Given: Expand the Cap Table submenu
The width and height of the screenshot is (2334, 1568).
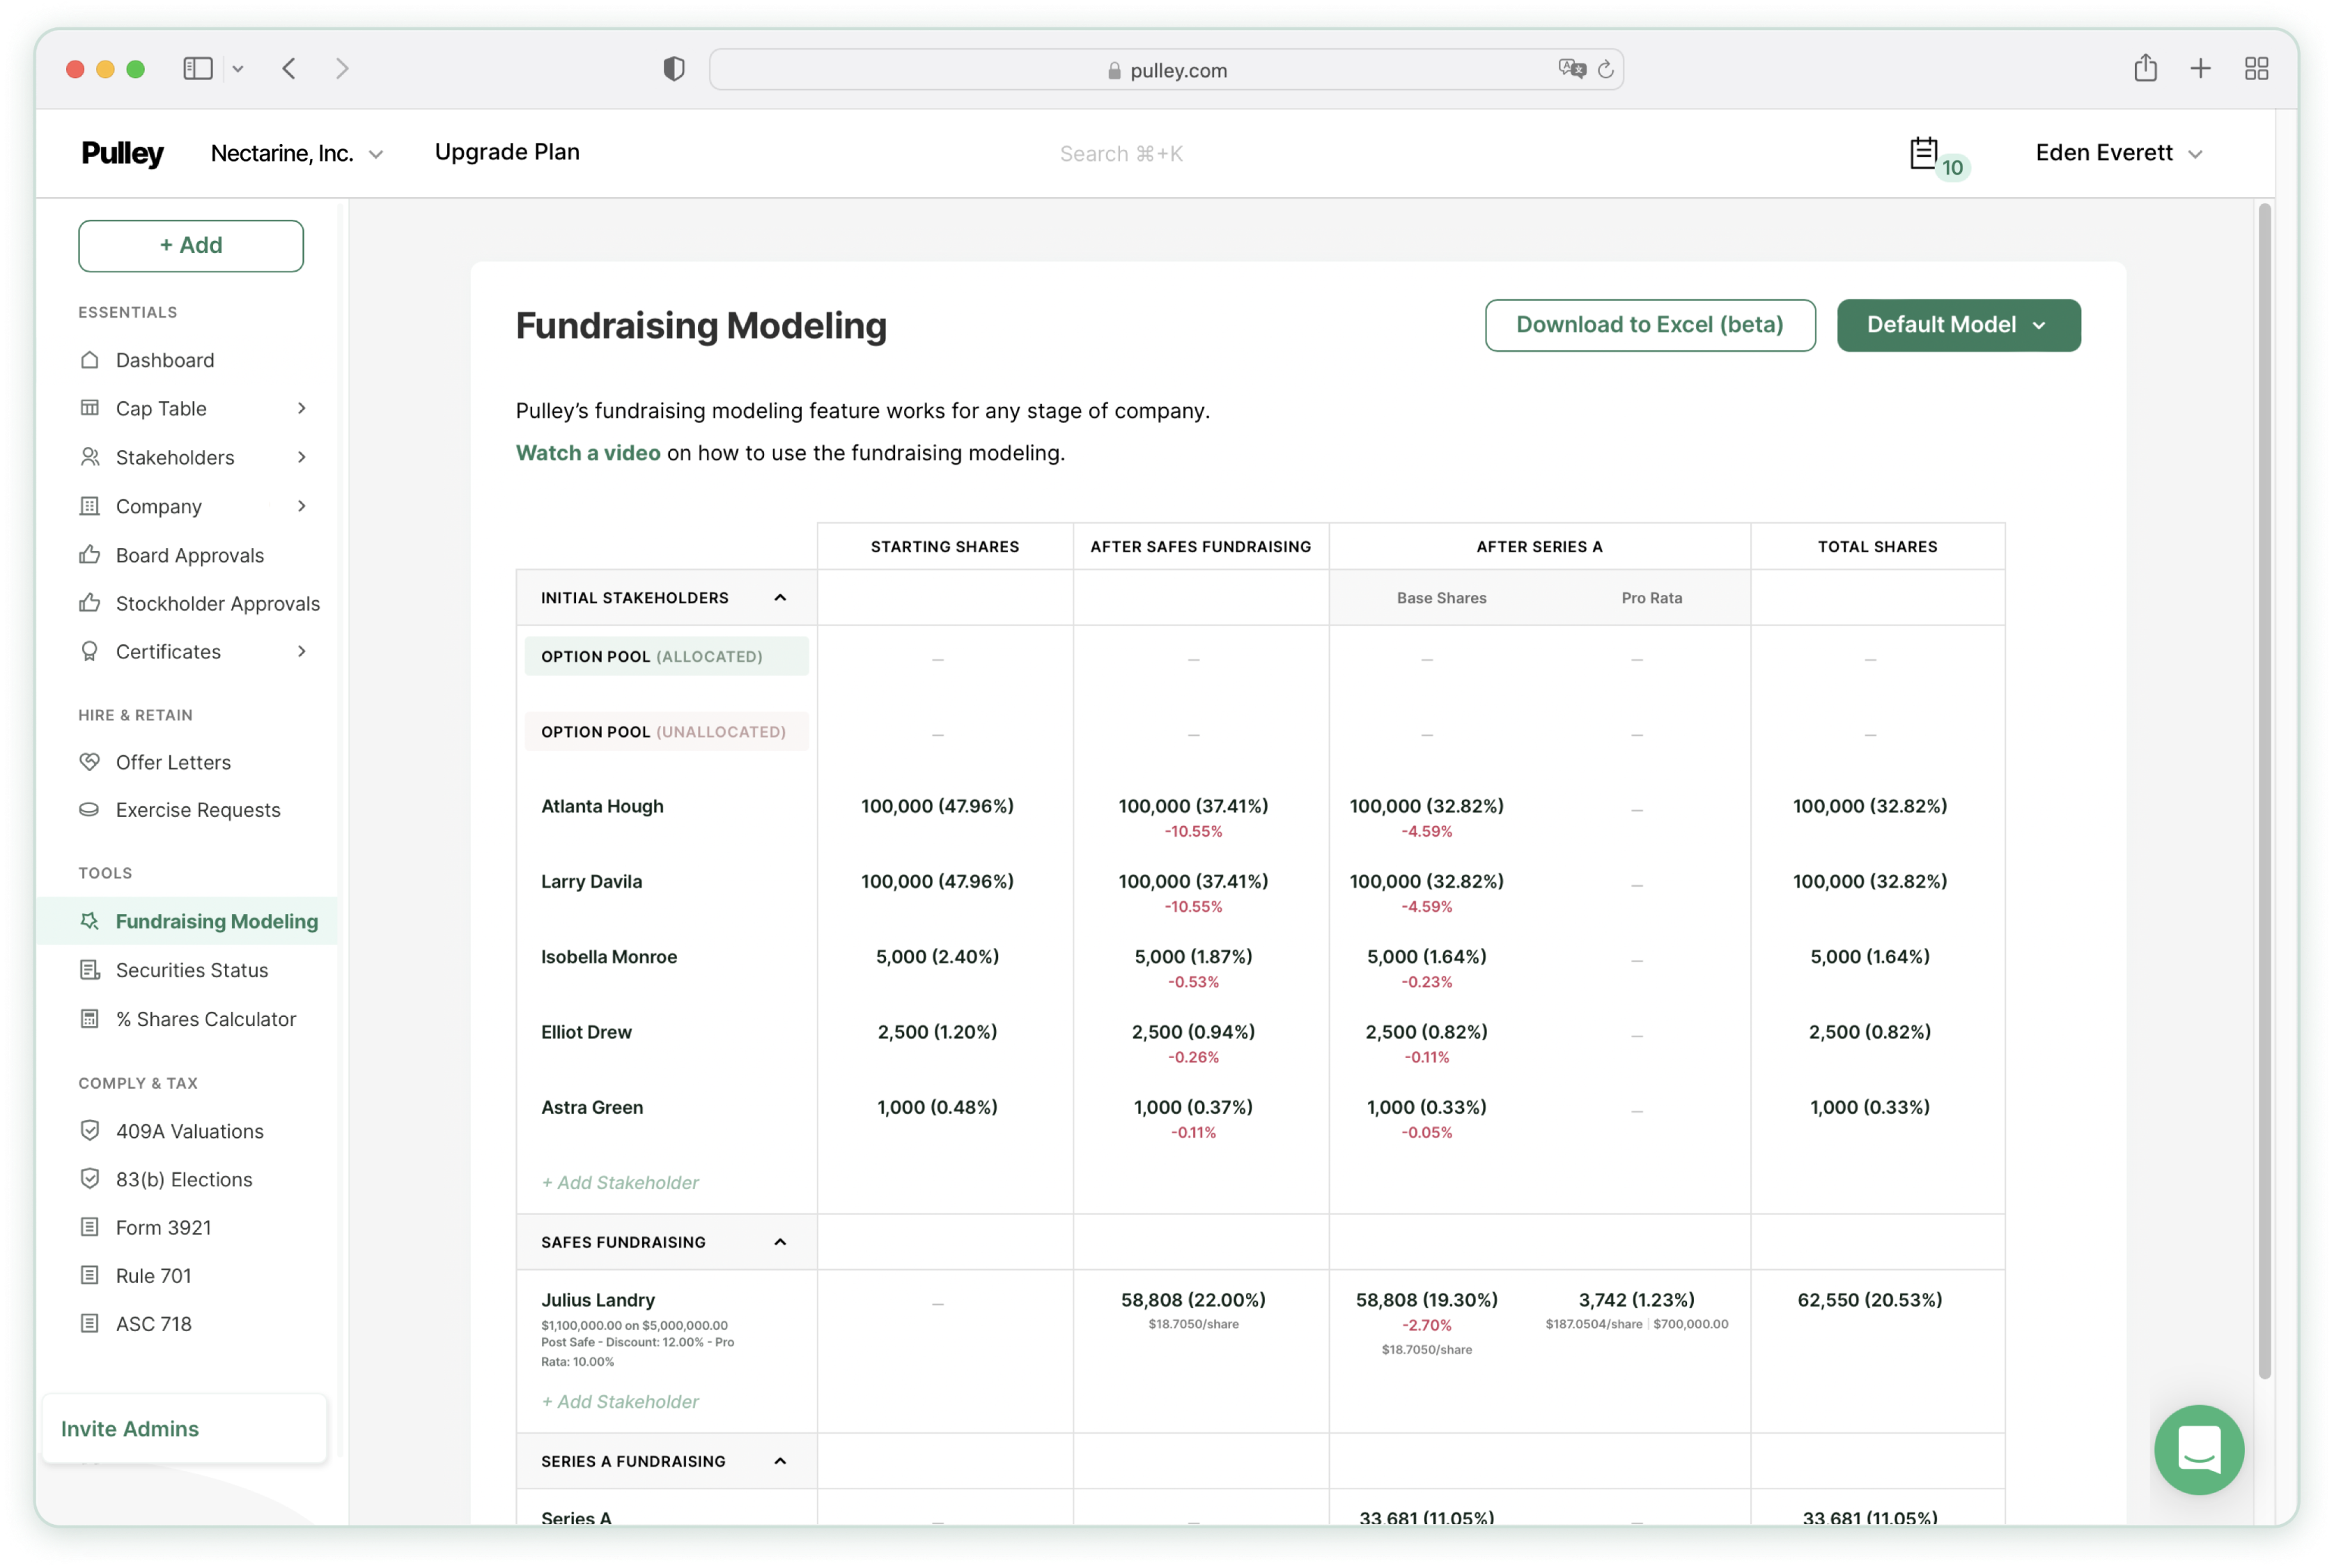Looking at the screenshot, I should click(x=301, y=408).
